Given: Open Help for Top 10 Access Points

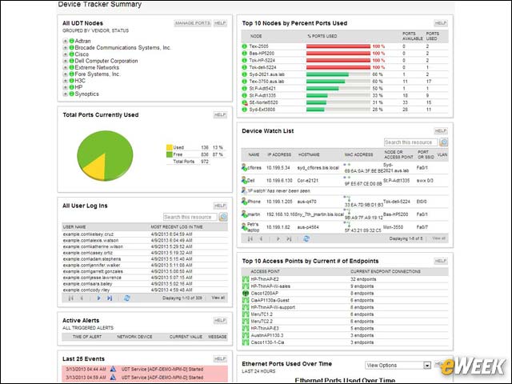Looking at the screenshot, I should (x=441, y=261).
